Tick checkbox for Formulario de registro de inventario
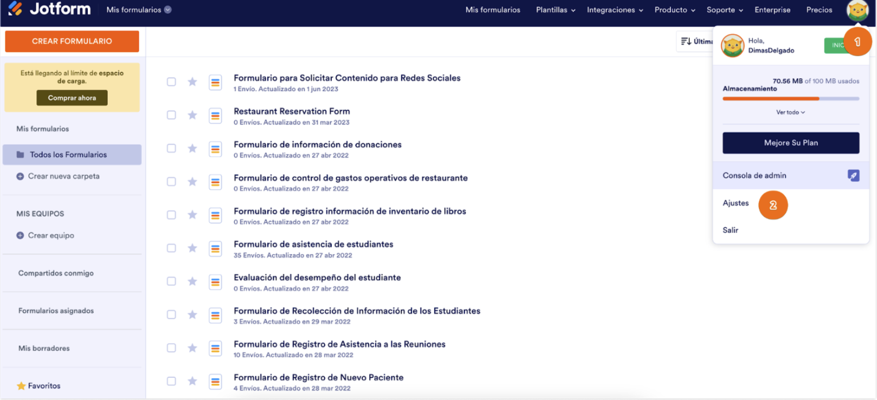Viewport: 877px width, 400px height. [171, 215]
